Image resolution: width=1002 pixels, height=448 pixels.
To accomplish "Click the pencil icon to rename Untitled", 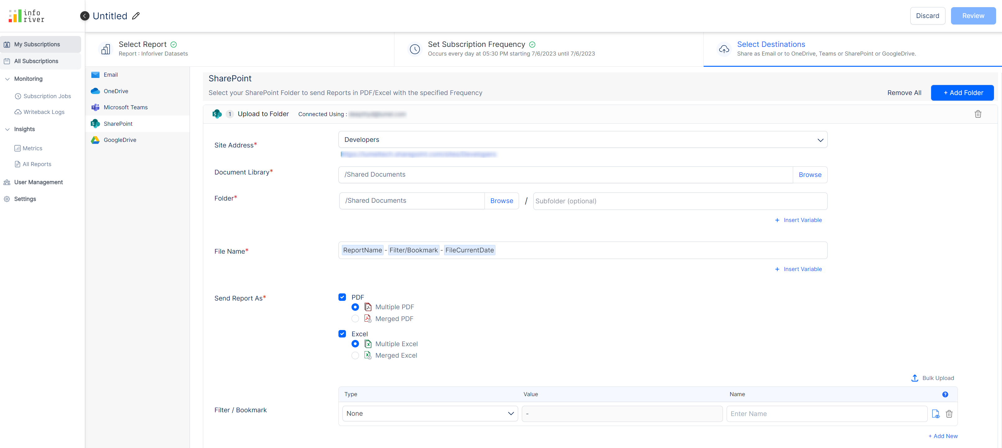I will 136,16.
